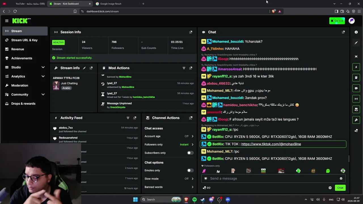Click the Go live button

tap(337, 21)
